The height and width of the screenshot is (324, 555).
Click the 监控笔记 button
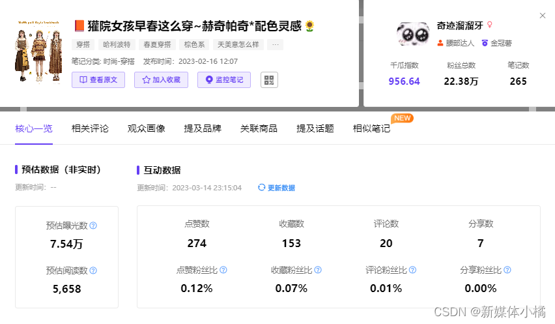(x=224, y=80)
